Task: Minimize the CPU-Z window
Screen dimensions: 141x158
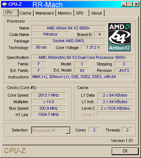Action: (x=124, y=4)
